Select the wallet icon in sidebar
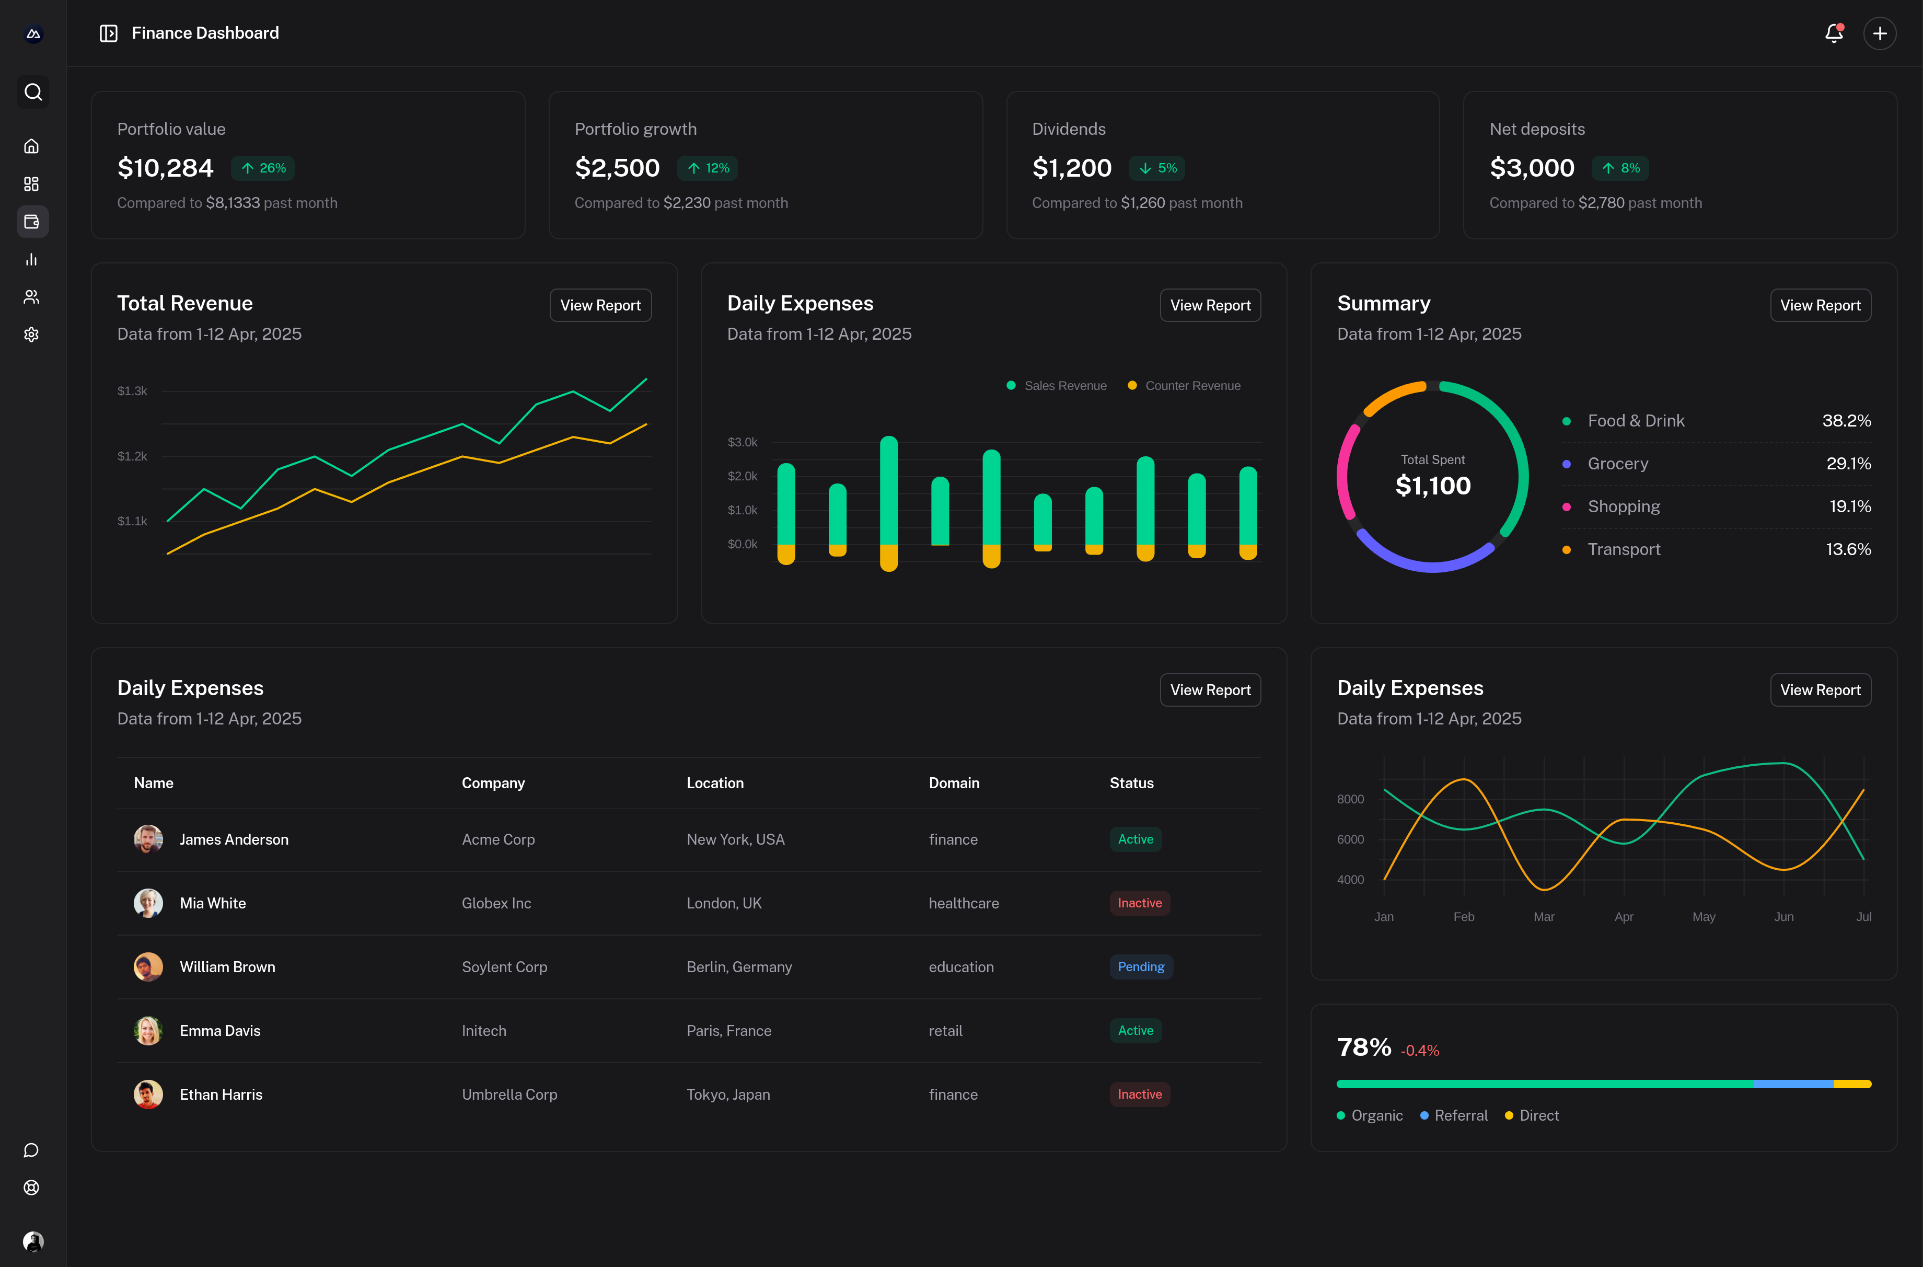 coord(31,222)
